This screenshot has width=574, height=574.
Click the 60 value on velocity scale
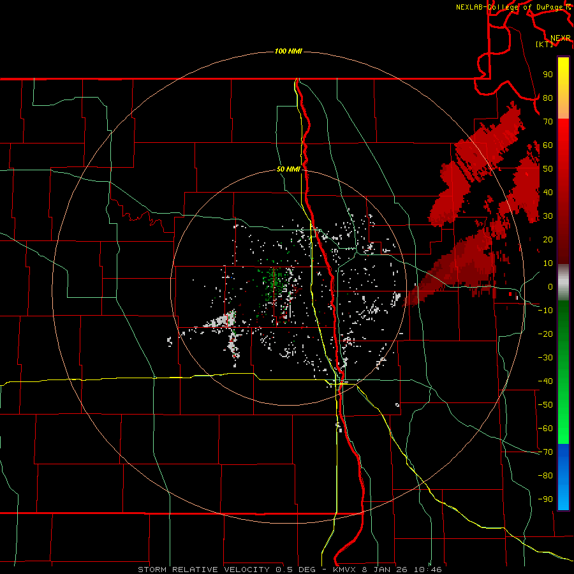click(x=548, y=145)
